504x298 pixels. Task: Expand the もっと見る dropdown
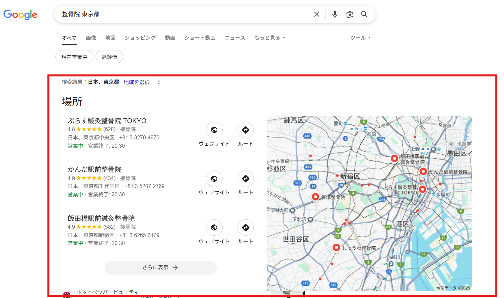pyautogui.click(x=269, y=38)
